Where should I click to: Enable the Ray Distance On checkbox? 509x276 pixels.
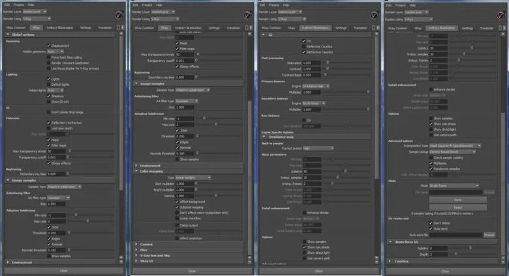point(304,120)
